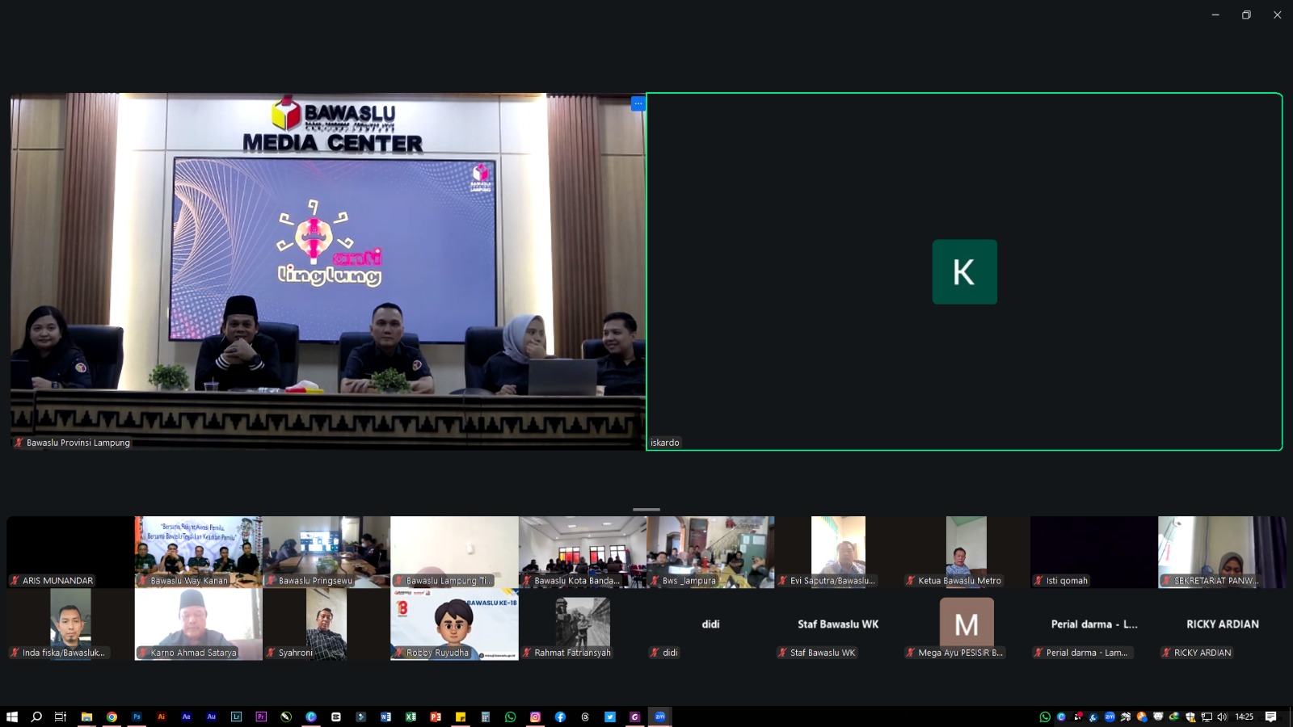Screen dimensions: 1293x727
Task: Open the Action Center notifications icon
Action: coord(1270,716)
